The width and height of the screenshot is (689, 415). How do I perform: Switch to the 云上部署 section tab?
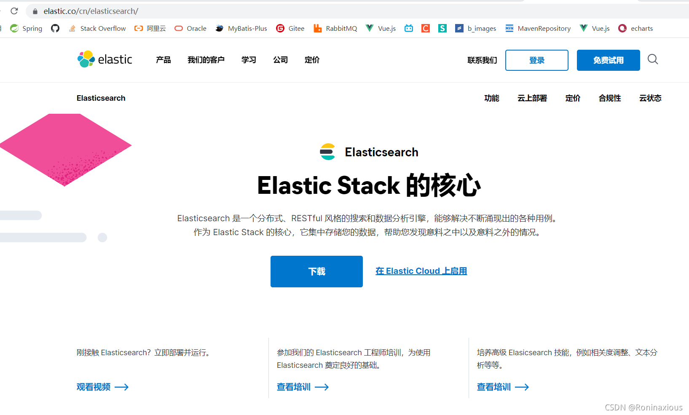(532, 98)
